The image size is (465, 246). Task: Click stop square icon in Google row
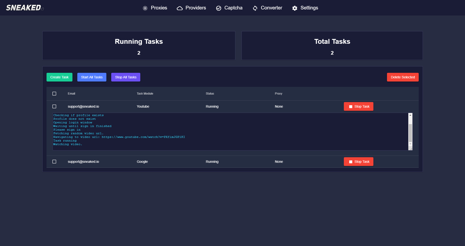pos(350,162)
